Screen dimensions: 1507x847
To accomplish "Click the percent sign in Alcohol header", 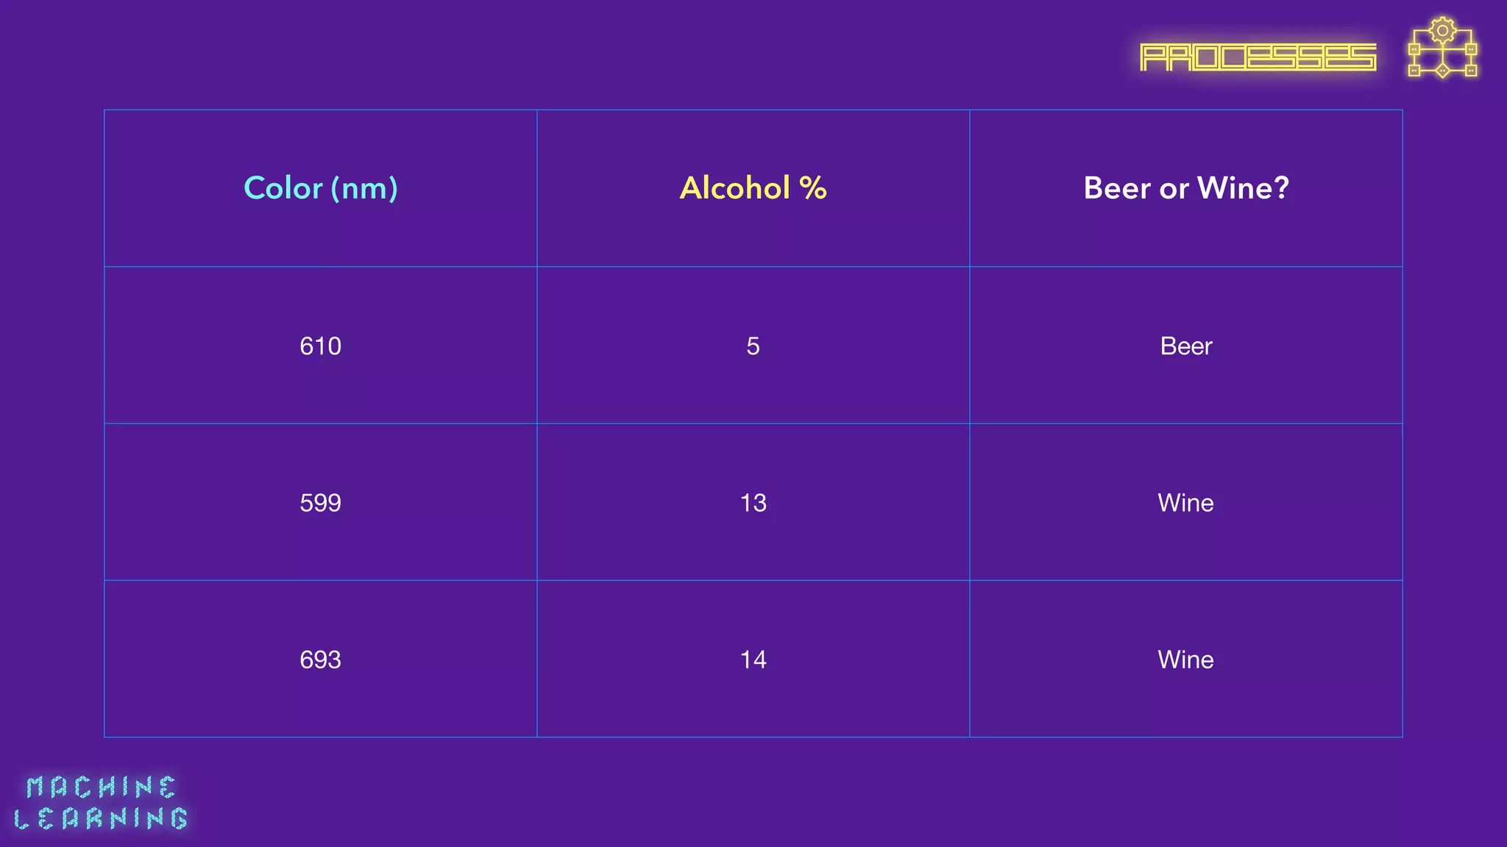I will [813, 188].
